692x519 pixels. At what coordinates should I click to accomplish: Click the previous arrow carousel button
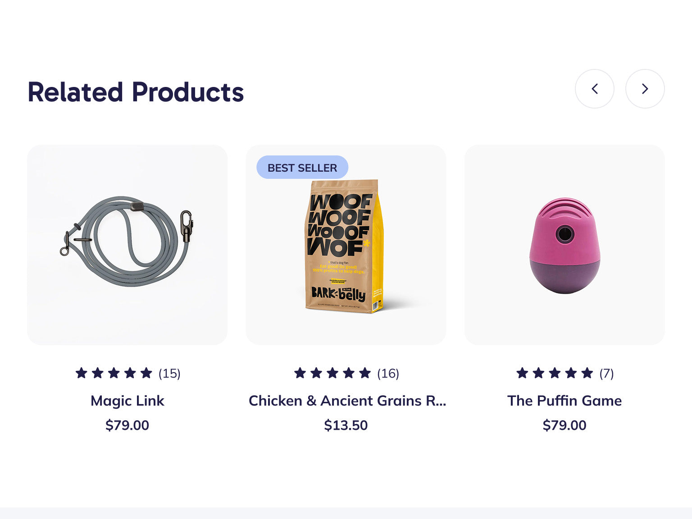594,89
